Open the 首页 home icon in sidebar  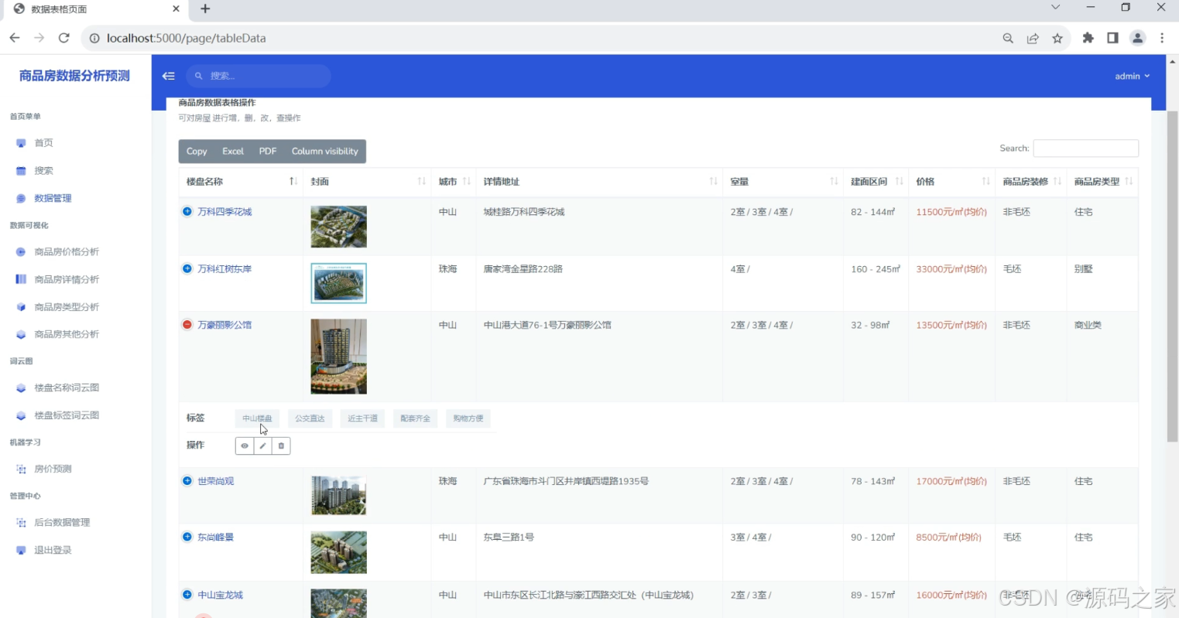tap(20, 142)
